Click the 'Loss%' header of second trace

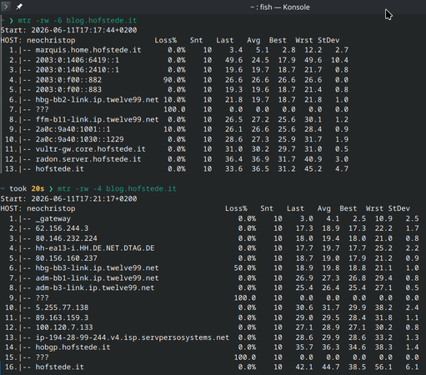click(x=236, y=208)
